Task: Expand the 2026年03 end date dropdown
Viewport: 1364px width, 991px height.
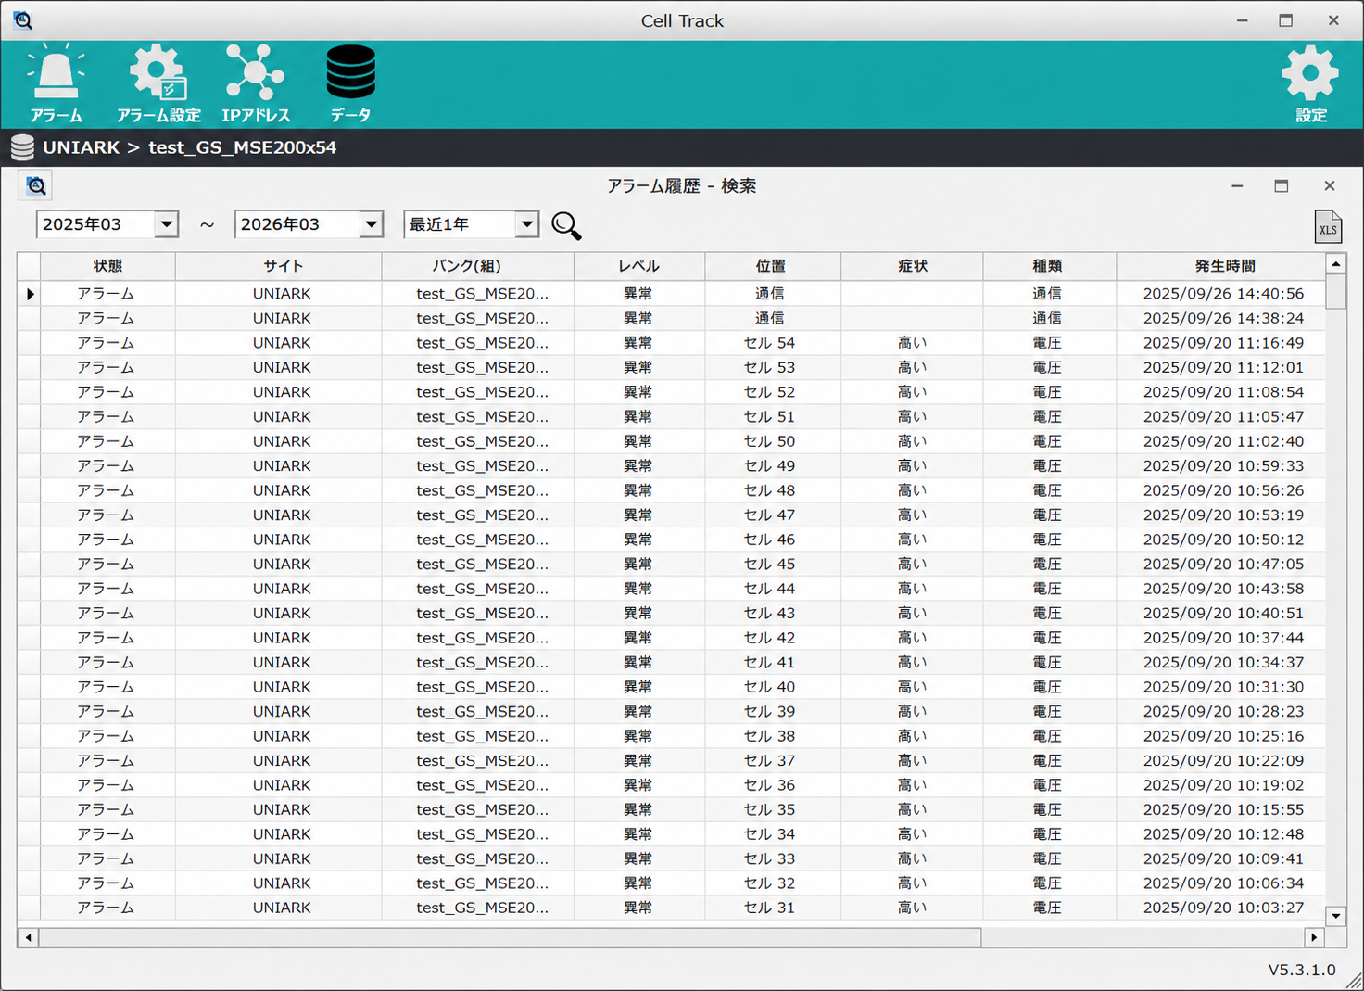Action: click(372, 224)
